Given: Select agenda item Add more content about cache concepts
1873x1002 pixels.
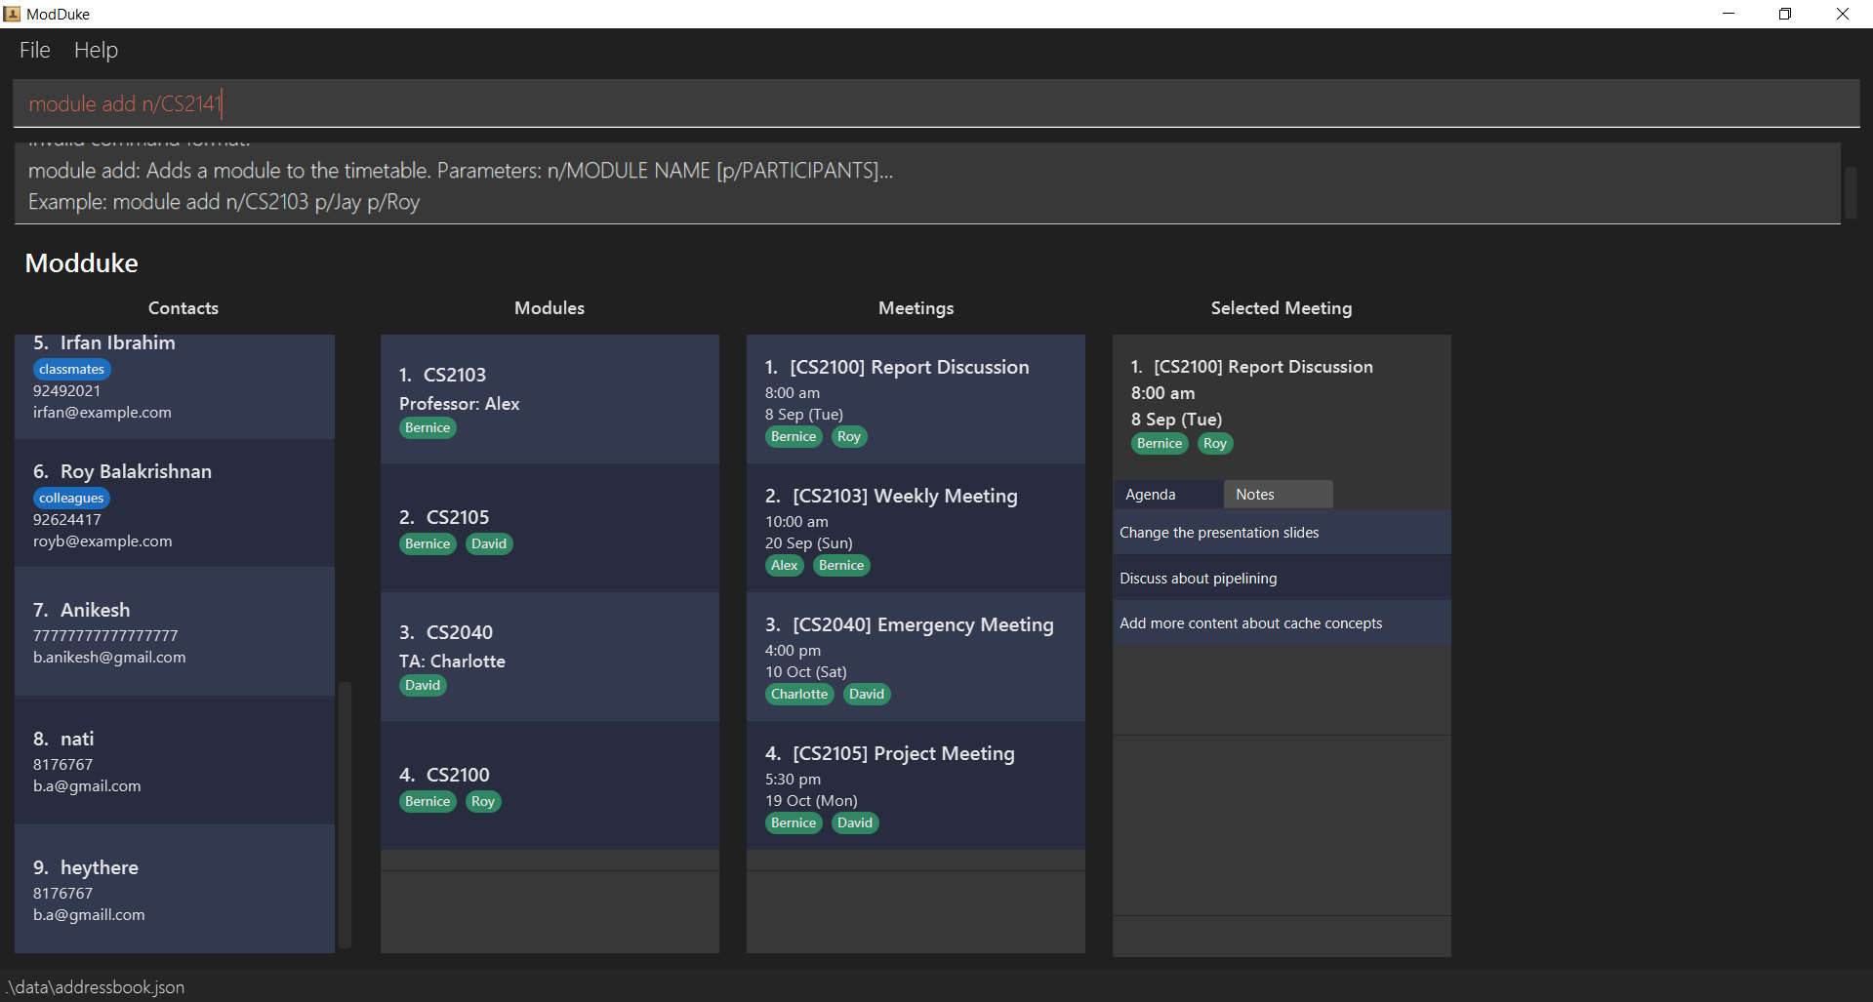Looking at the screenshot, I should pyautogui.click(x=1282, y=623).
